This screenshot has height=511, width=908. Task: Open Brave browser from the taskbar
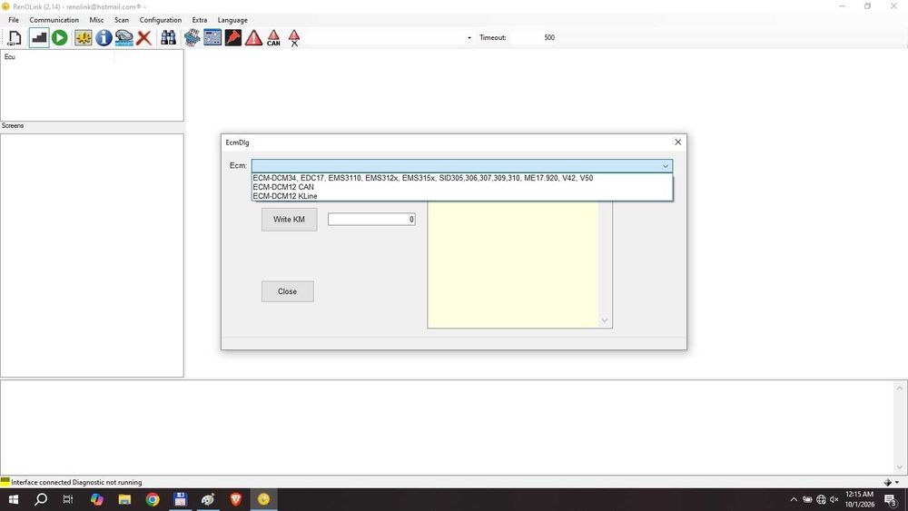236,499
